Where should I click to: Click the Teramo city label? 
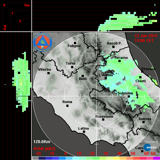[x=121, y=58]
